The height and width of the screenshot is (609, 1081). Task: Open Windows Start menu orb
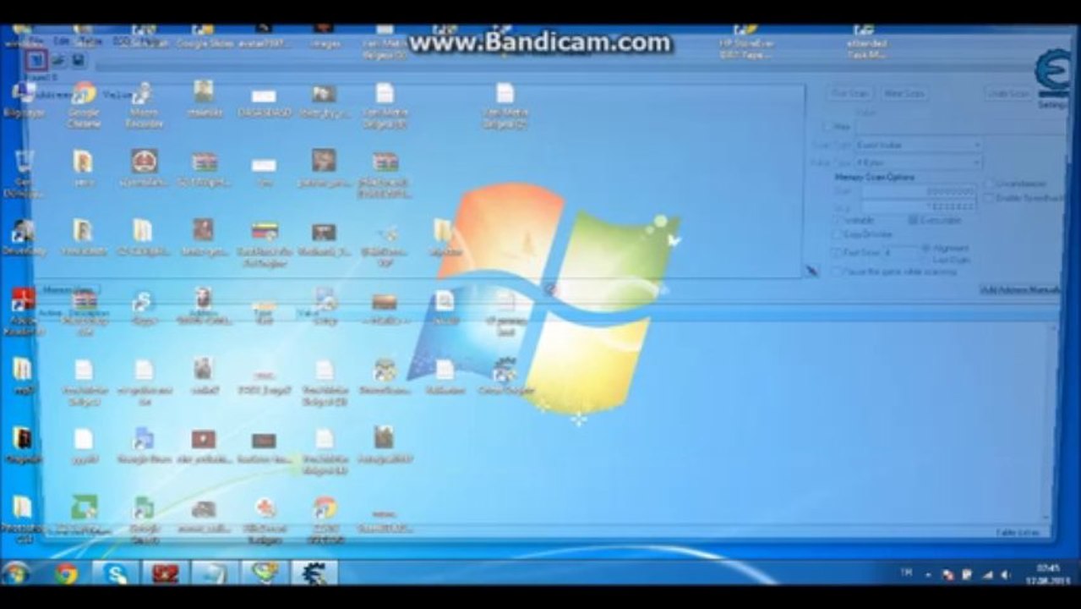pyautogui.click(x=15, y=573)
